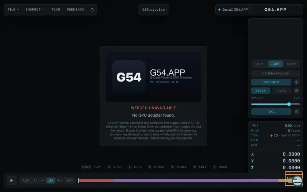Set playback speed to 0.25×

[26, 180]
